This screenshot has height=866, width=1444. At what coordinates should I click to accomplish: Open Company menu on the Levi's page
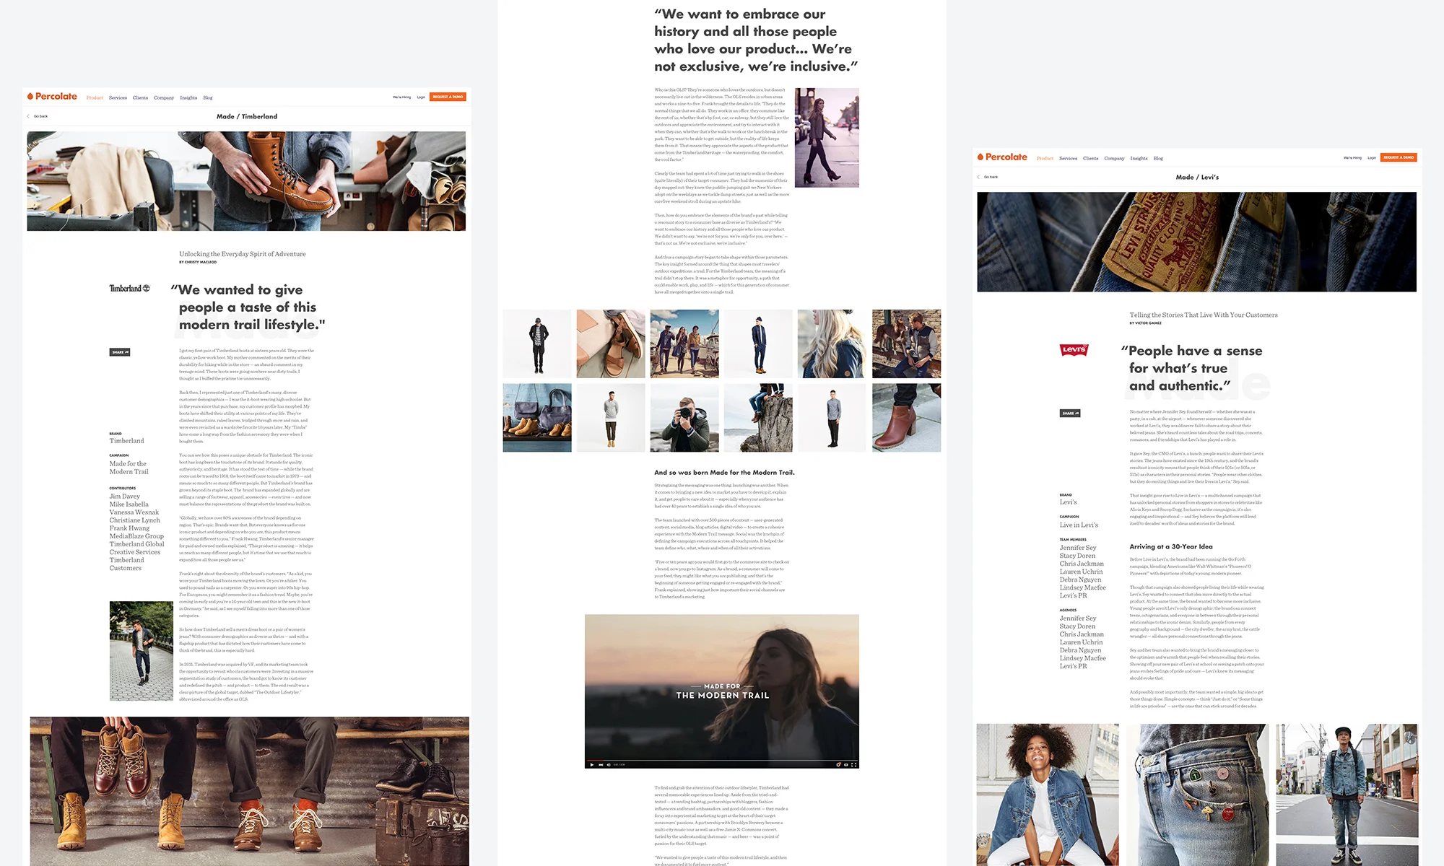[1114, 158]
